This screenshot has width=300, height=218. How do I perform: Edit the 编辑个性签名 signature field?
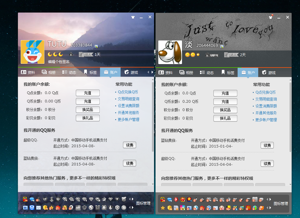click(x=59, y=62)
